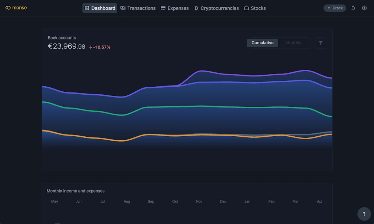
Task: Click the briefcase icon beside Stocks
Action: [x=247, y=8]
